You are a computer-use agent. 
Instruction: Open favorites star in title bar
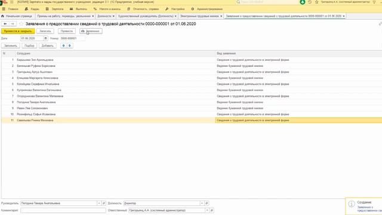[317, 2]
